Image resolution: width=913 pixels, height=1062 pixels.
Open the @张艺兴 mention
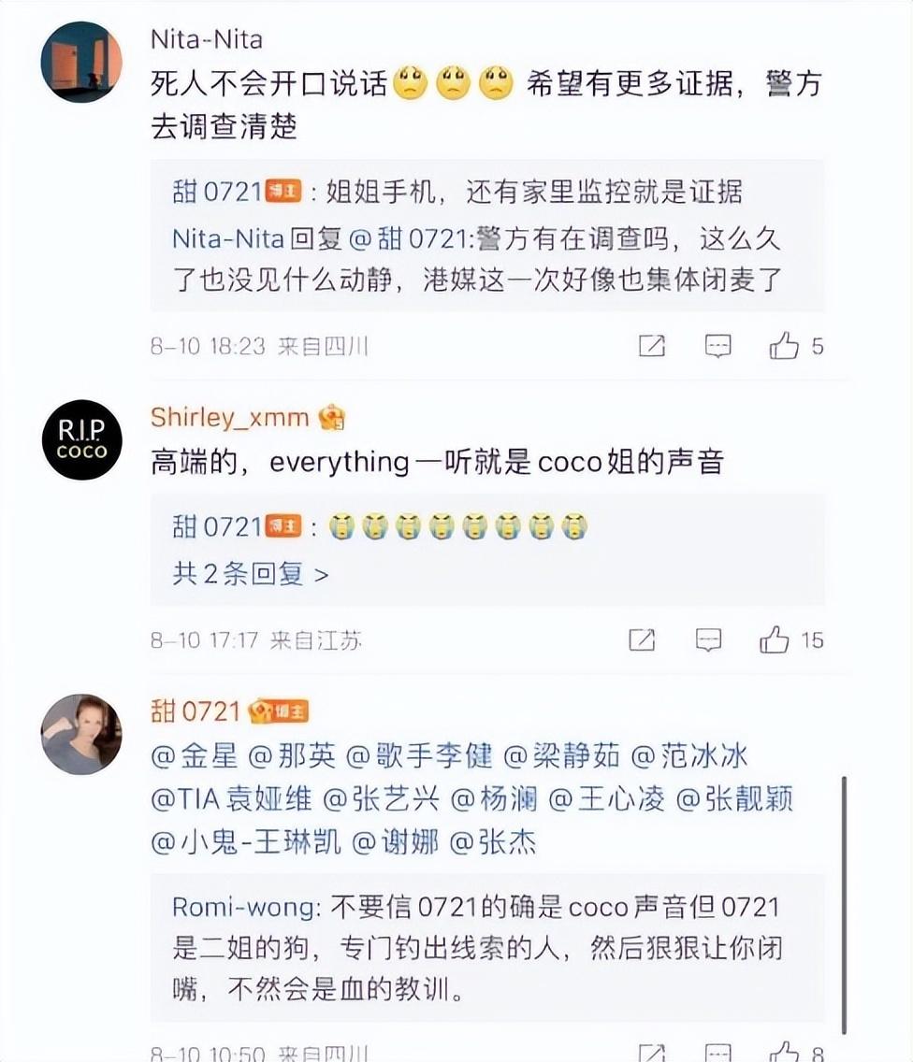coord(381,799)
